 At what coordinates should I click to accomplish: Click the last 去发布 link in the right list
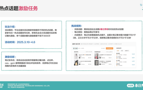[x=133, y=65]
